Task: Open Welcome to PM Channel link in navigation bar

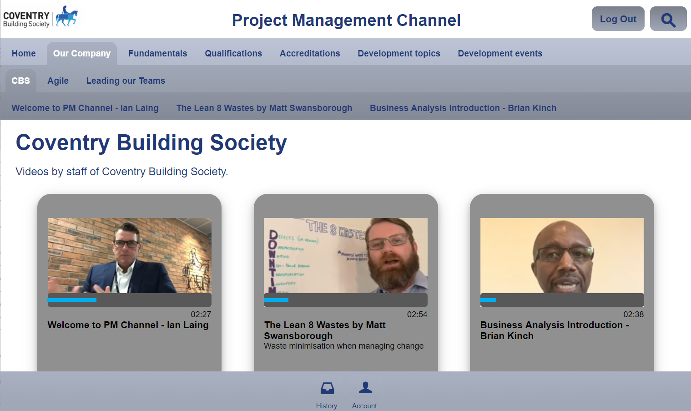Action: [x=85, y=108]
